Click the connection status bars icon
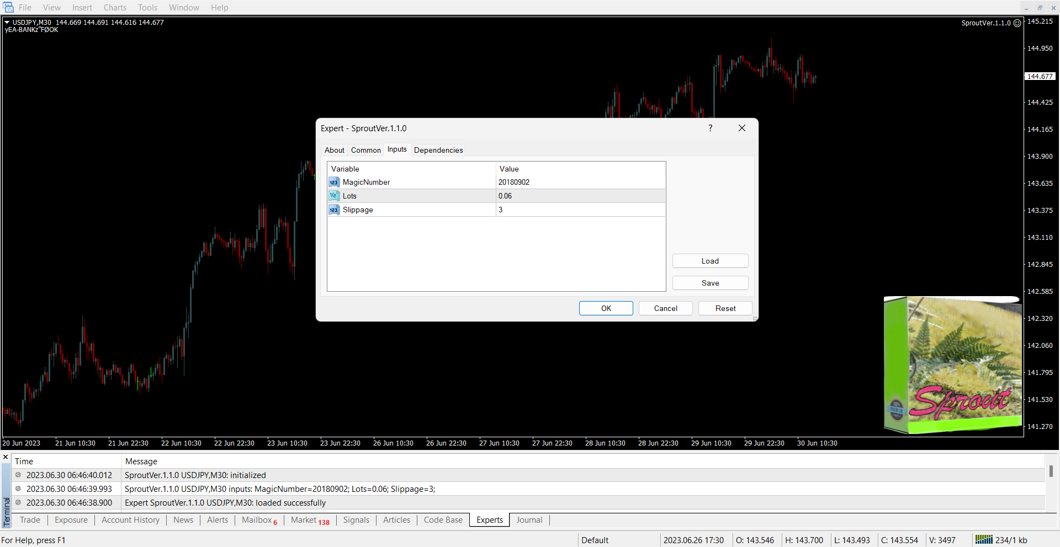 pyautogui.click(x=983, y=540)
